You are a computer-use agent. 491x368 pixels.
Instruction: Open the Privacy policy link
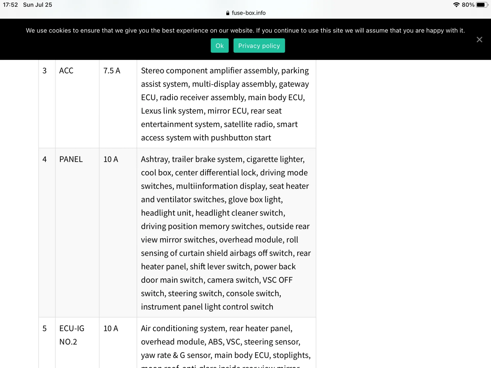pyautogui.click(x=259, y=46)
